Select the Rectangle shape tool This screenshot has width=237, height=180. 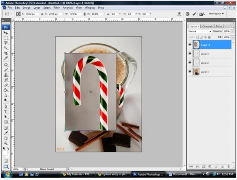click(x=6, y=122)
